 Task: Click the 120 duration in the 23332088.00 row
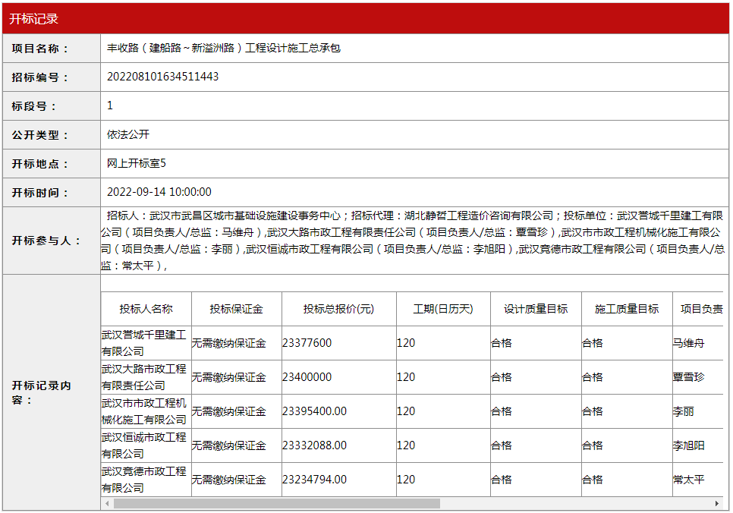pos(406,445)
